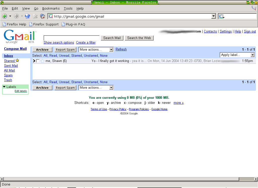Open the Contacts link
Screen dimensions: 258x188
[x=210, y=31]
